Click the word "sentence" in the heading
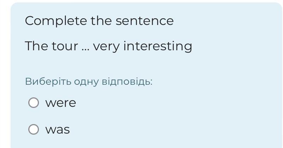Screen dimensions: 283x148 [145, 21]
